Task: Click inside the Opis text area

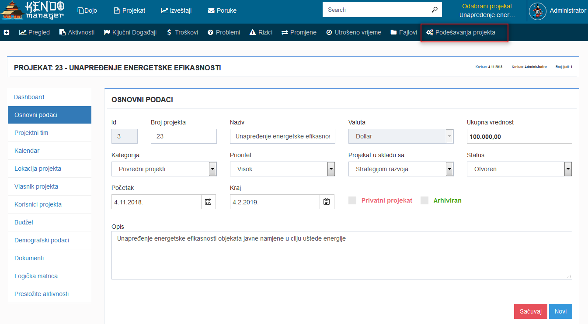Action: [x=342, y=255]
